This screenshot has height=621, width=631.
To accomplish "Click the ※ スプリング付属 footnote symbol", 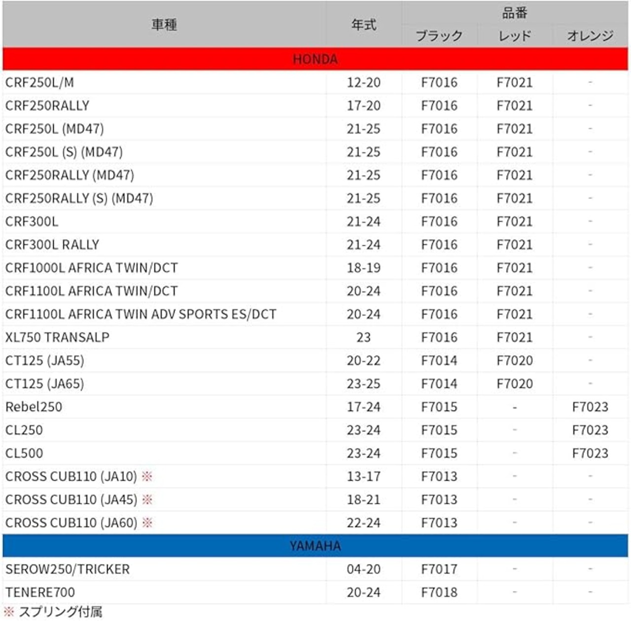I will [8, 612].
